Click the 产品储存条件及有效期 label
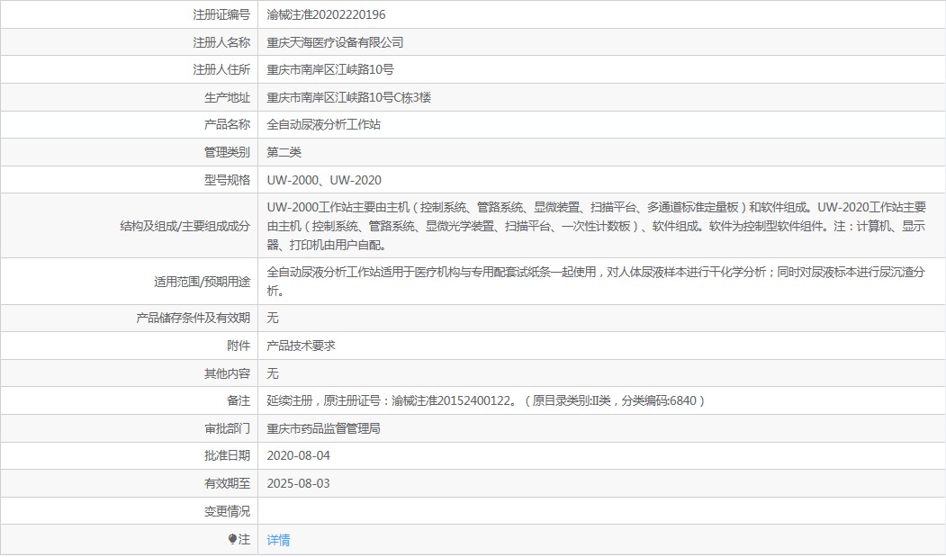The width and height of the screenshot is (946, 557). coord(193,318)
